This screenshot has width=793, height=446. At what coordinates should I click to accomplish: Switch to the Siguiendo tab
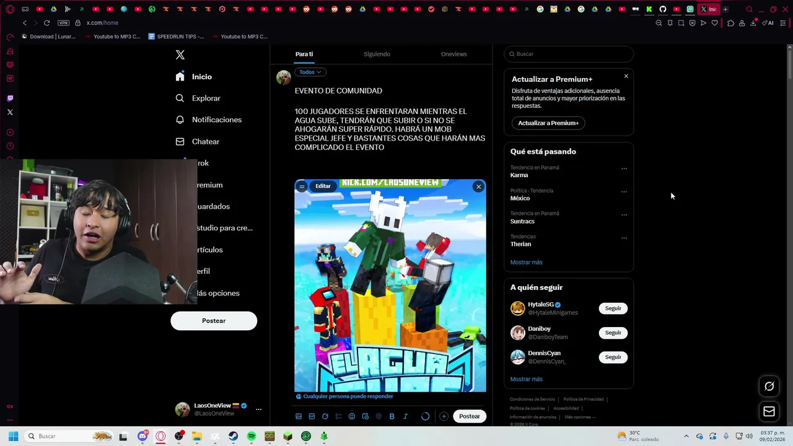(x=377, y=54)
